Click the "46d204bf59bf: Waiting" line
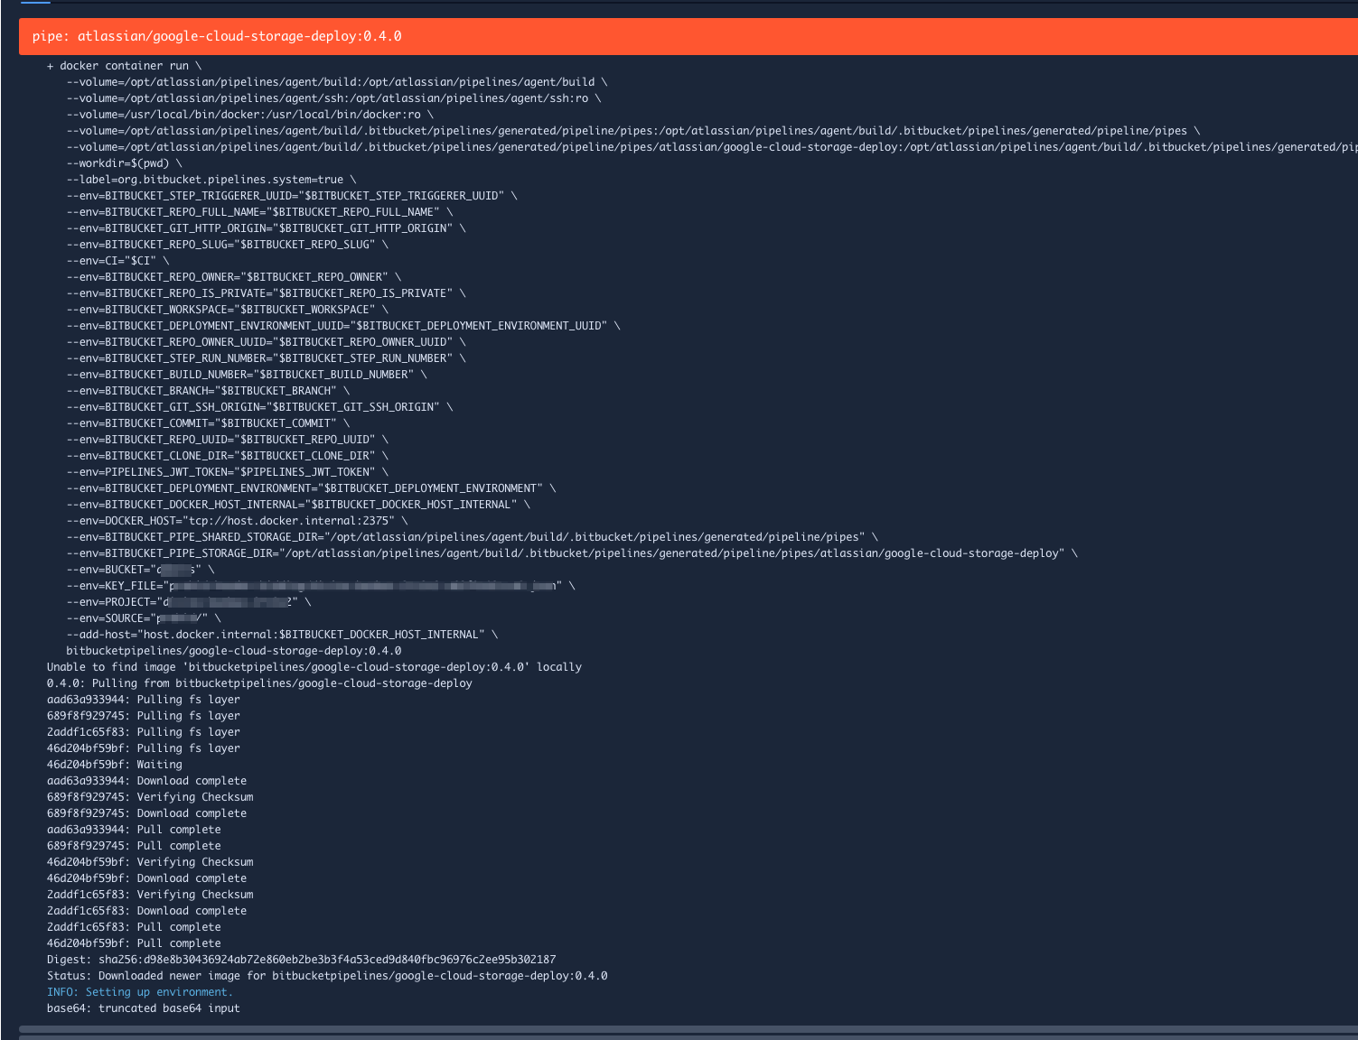Viewport: 1358px width, 1040px height. pyautogui.click(x=115, y=765)
